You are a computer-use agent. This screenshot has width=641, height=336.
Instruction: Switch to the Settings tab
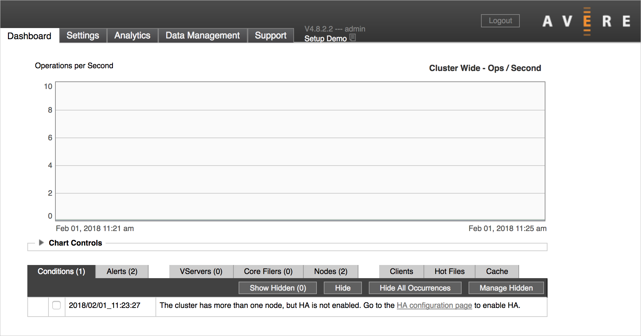(82, 35)
